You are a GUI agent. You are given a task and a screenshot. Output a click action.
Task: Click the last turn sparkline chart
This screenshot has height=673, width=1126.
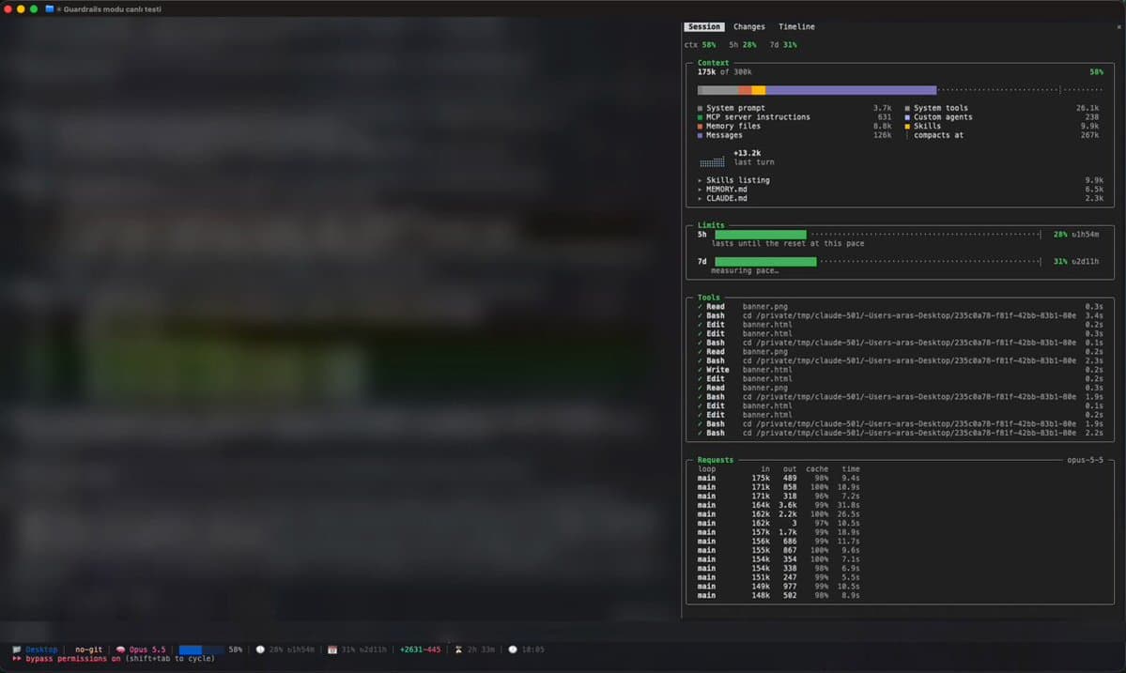tap(712, 161)
